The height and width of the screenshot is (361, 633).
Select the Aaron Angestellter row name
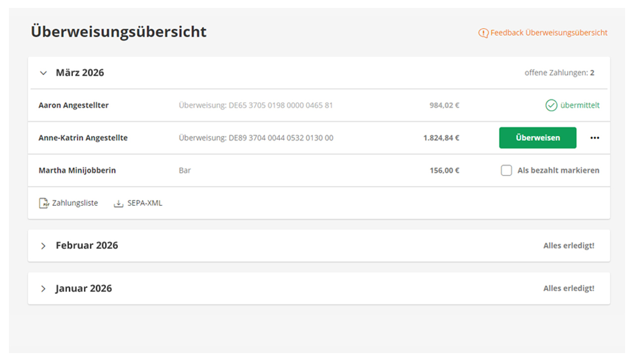pyautogui.click(x=73, y=105)
